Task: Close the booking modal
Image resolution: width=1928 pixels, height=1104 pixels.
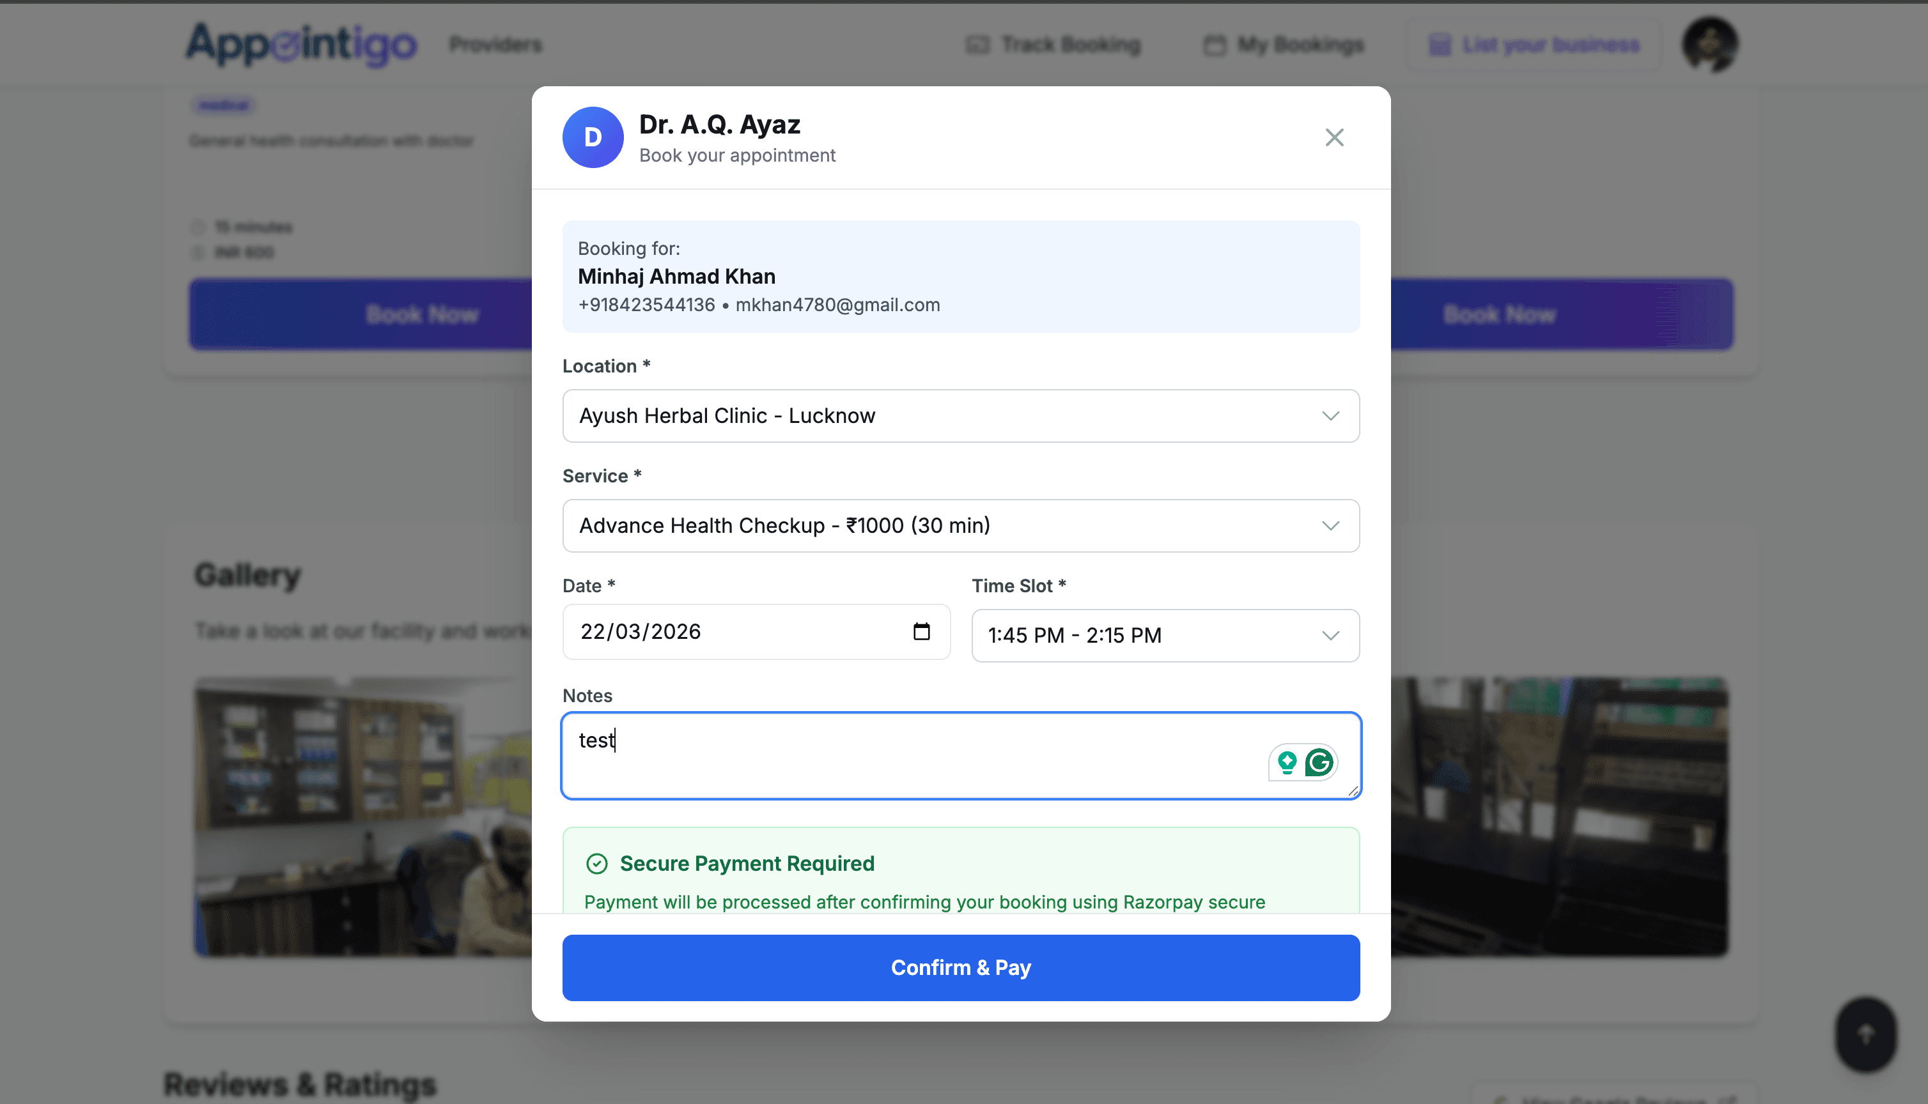Action: point(1334,137)
